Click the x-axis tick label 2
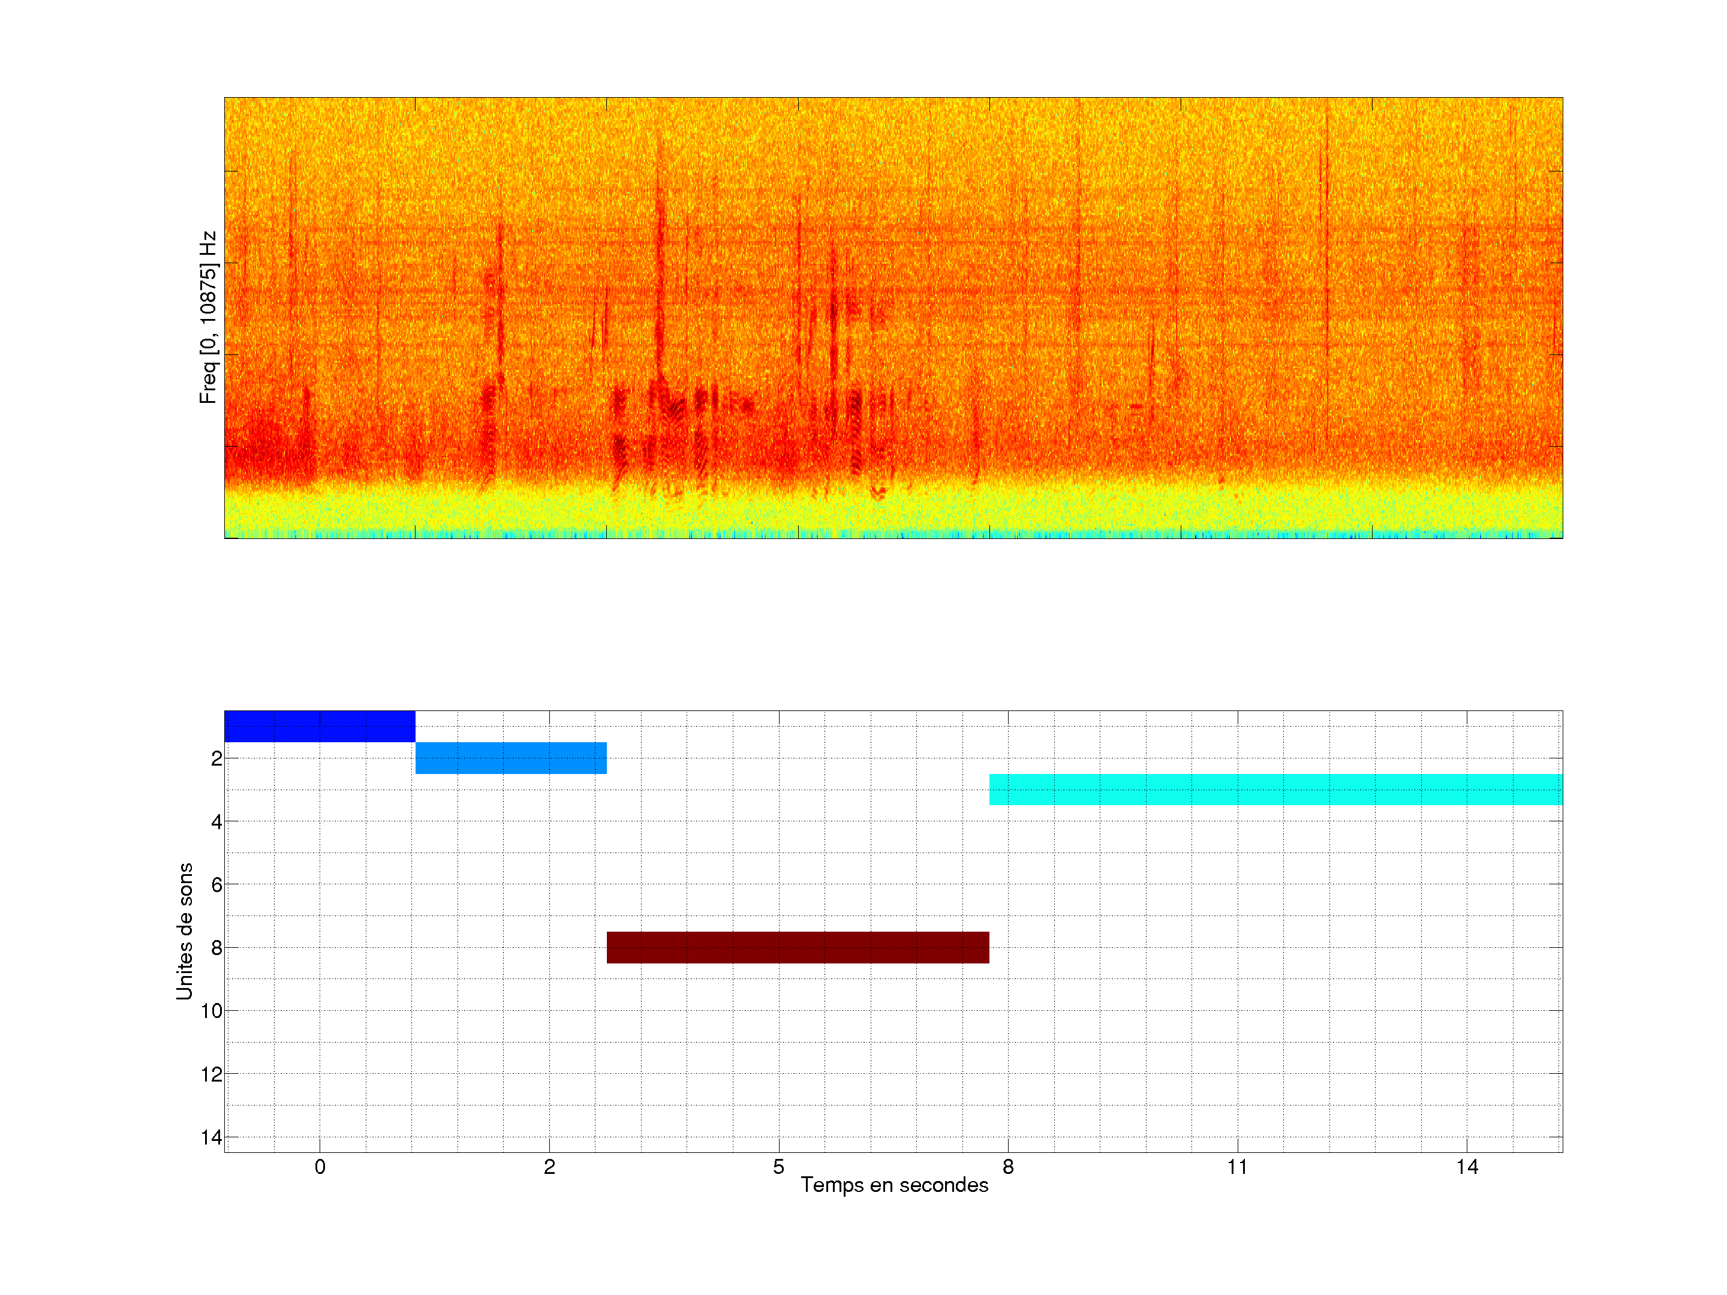The width and height of the screenshot is (1727, 1295). (549, 1167)
